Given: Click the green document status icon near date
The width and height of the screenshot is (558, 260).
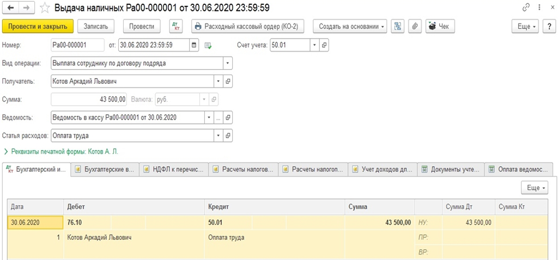Looking at the screenshot, I should tap(208, 46).
